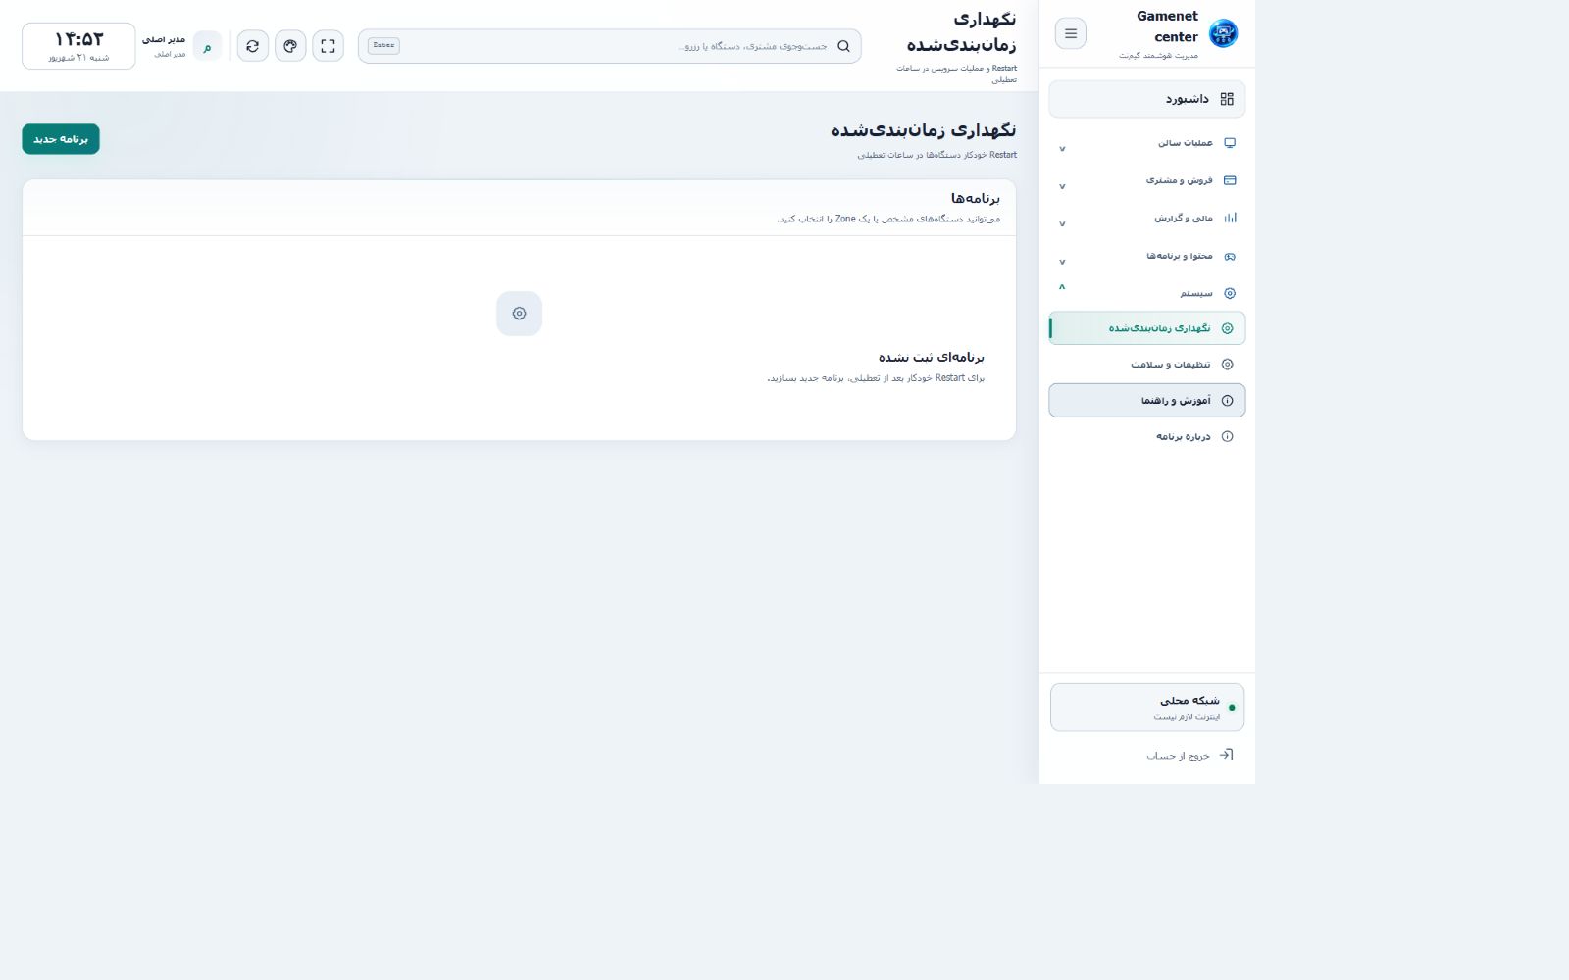
Task: Click خروج از حساب link
Action: pos(1178,756)
